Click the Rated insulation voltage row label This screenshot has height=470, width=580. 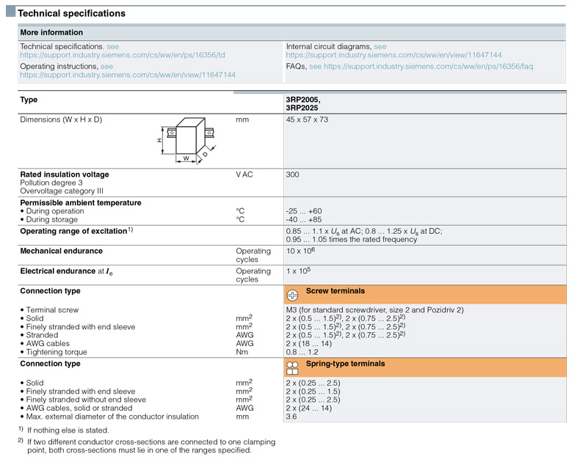(65, 175)
